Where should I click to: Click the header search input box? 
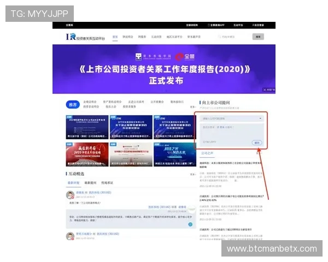[x=233, y=37]
